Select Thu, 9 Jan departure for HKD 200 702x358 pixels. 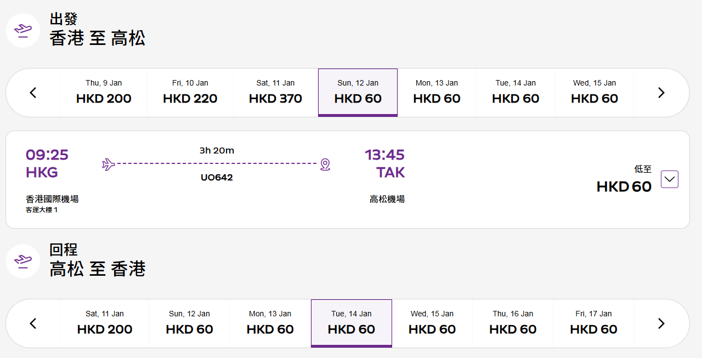tap(104, 93)
